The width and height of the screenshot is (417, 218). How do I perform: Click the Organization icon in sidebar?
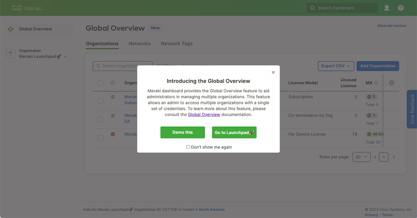pos(10,53)
